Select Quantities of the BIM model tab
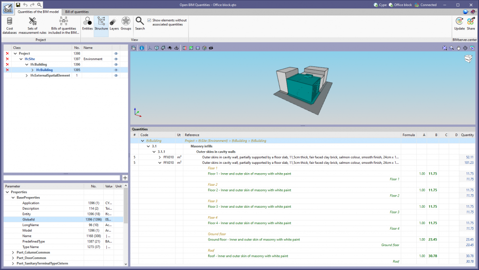479x270 pixels. click(38, 11)
